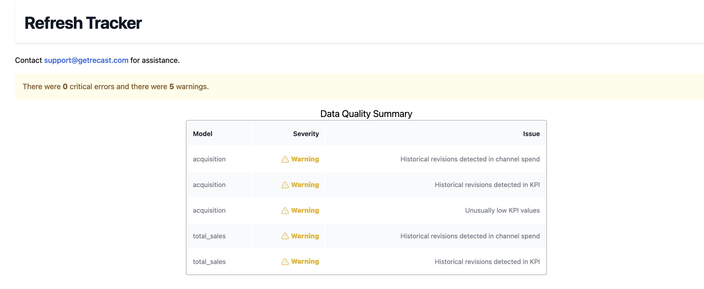Open the support@getrecast.com email link
Screen dimensions: 704x289
coord(86,60)
